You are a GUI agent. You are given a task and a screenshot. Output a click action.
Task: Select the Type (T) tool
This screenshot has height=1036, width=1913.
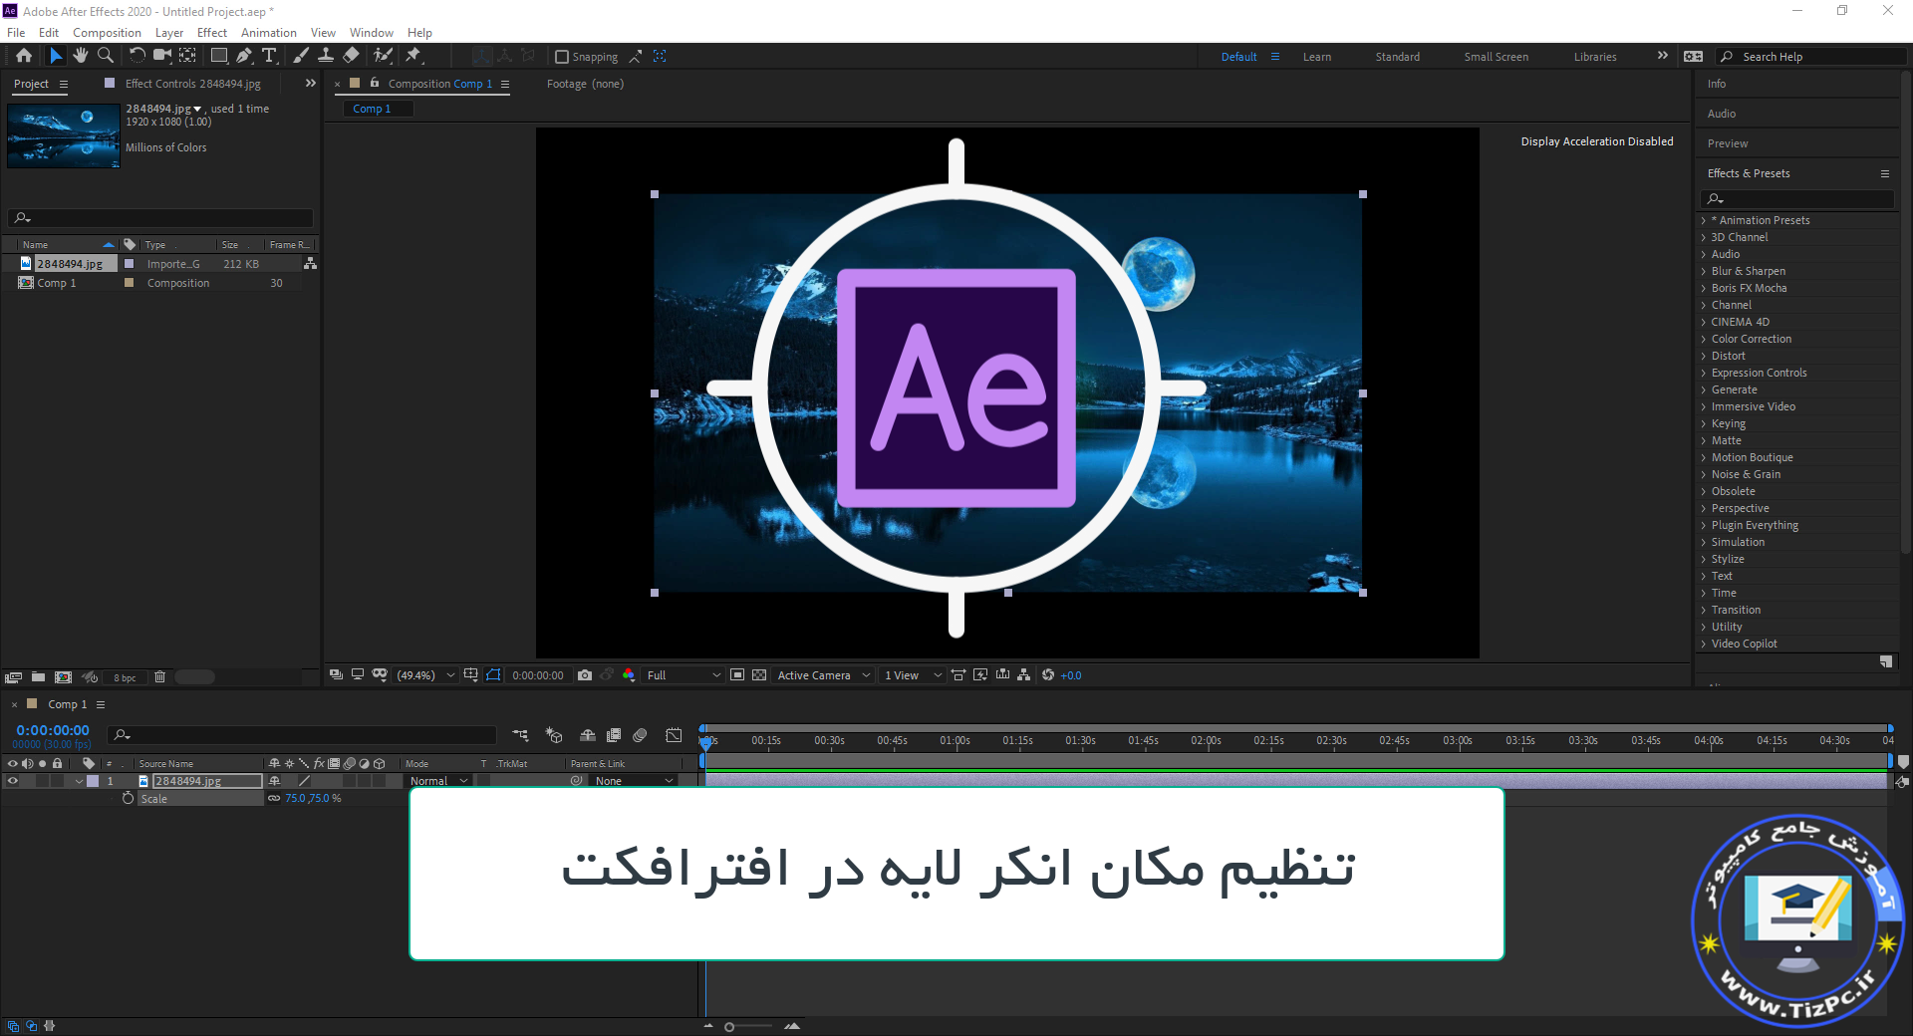pos(269,56)
